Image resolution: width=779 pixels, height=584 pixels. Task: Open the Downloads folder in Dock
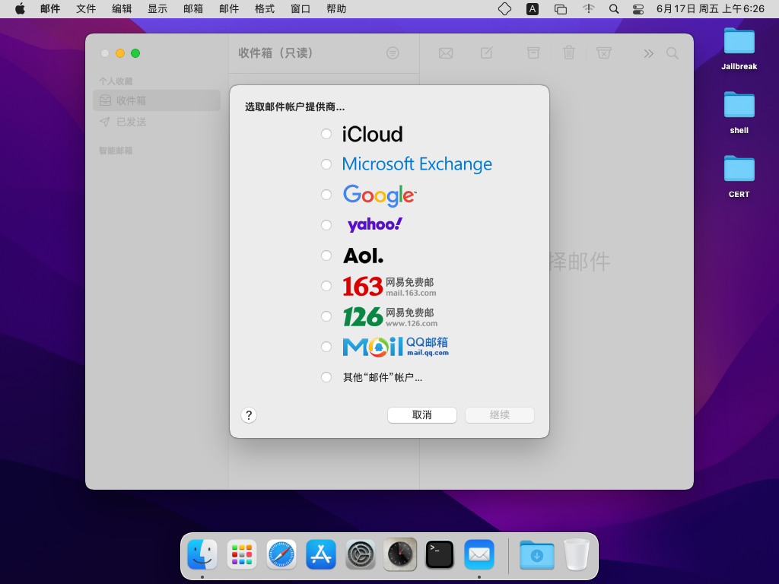click(x=536, y=554)
